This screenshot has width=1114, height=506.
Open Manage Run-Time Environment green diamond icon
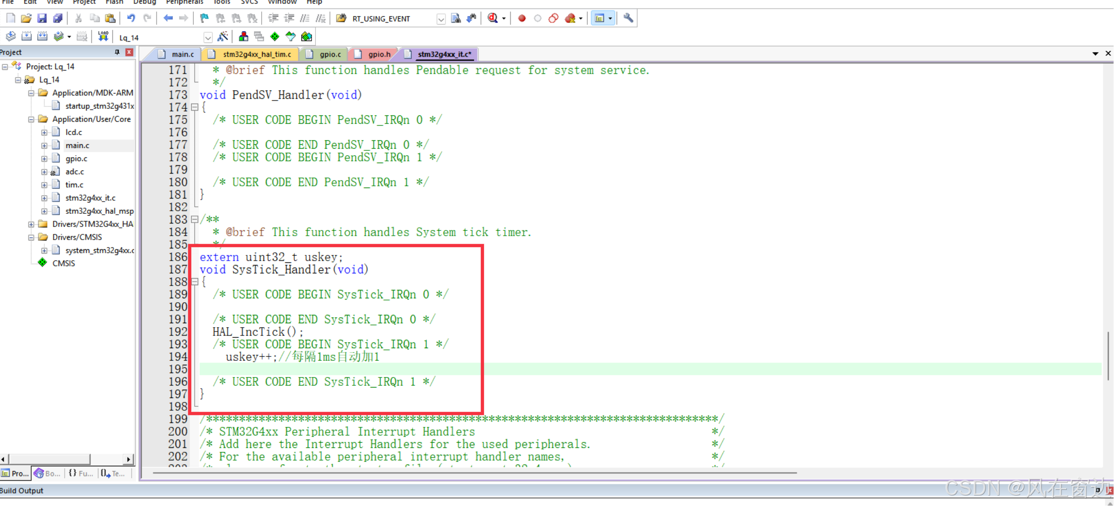275,37
